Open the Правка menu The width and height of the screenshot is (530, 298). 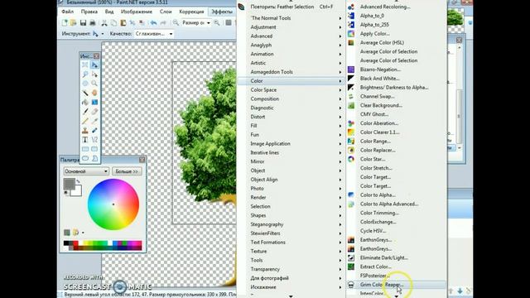(x=89, y=12)
